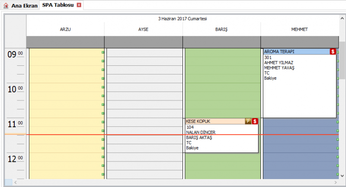The width and height of the screenshot is (346, 187).
Task: Click the horizontal scrollbar left arrow
Action: tap(16, 182)
